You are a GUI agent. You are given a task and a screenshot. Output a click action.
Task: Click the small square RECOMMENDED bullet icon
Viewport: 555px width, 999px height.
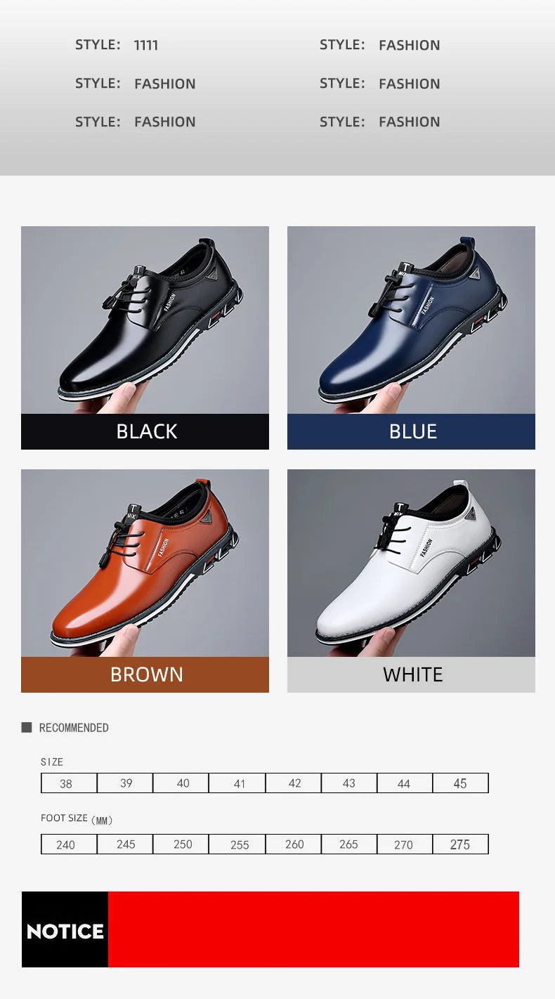(27, 727)
